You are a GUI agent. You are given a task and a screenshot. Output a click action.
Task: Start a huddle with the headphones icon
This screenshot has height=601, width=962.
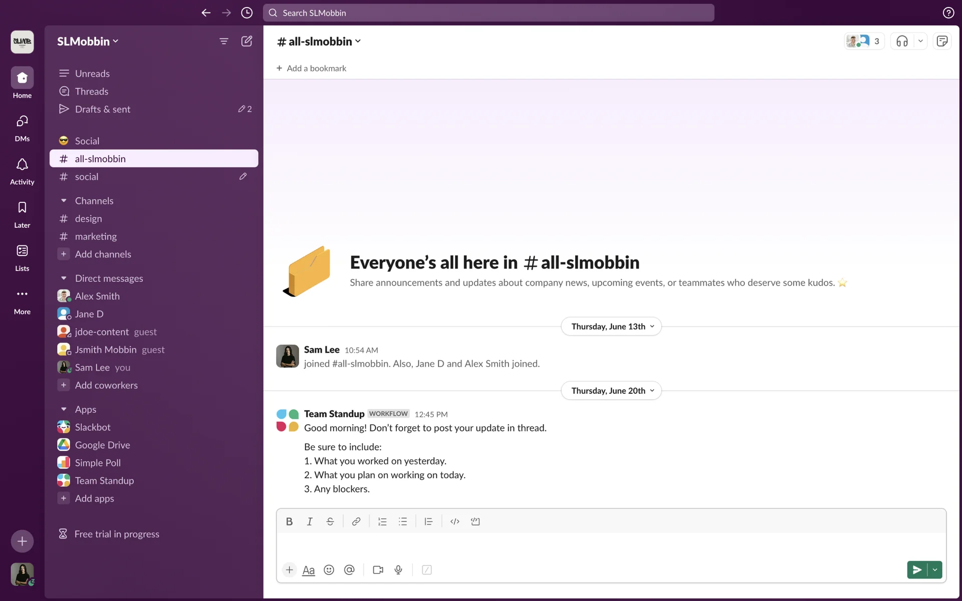click(902, 41)
